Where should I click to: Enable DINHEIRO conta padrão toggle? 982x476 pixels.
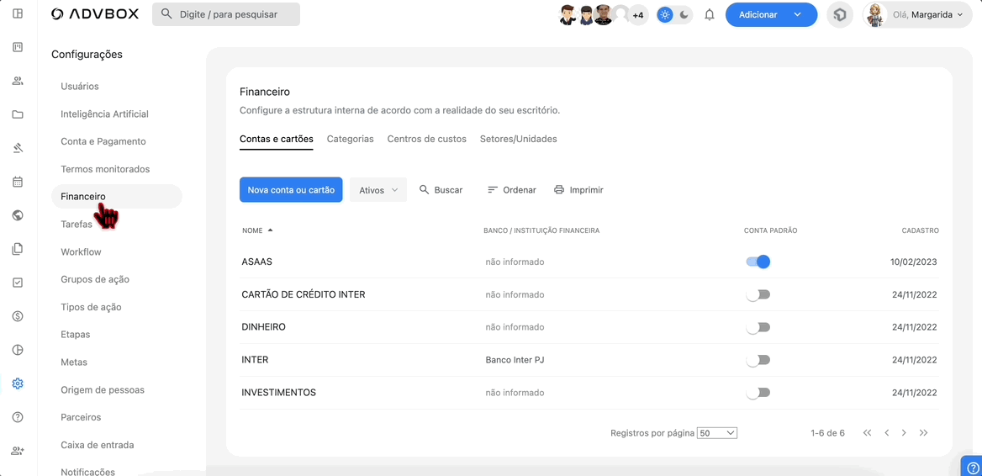(758, 327)
